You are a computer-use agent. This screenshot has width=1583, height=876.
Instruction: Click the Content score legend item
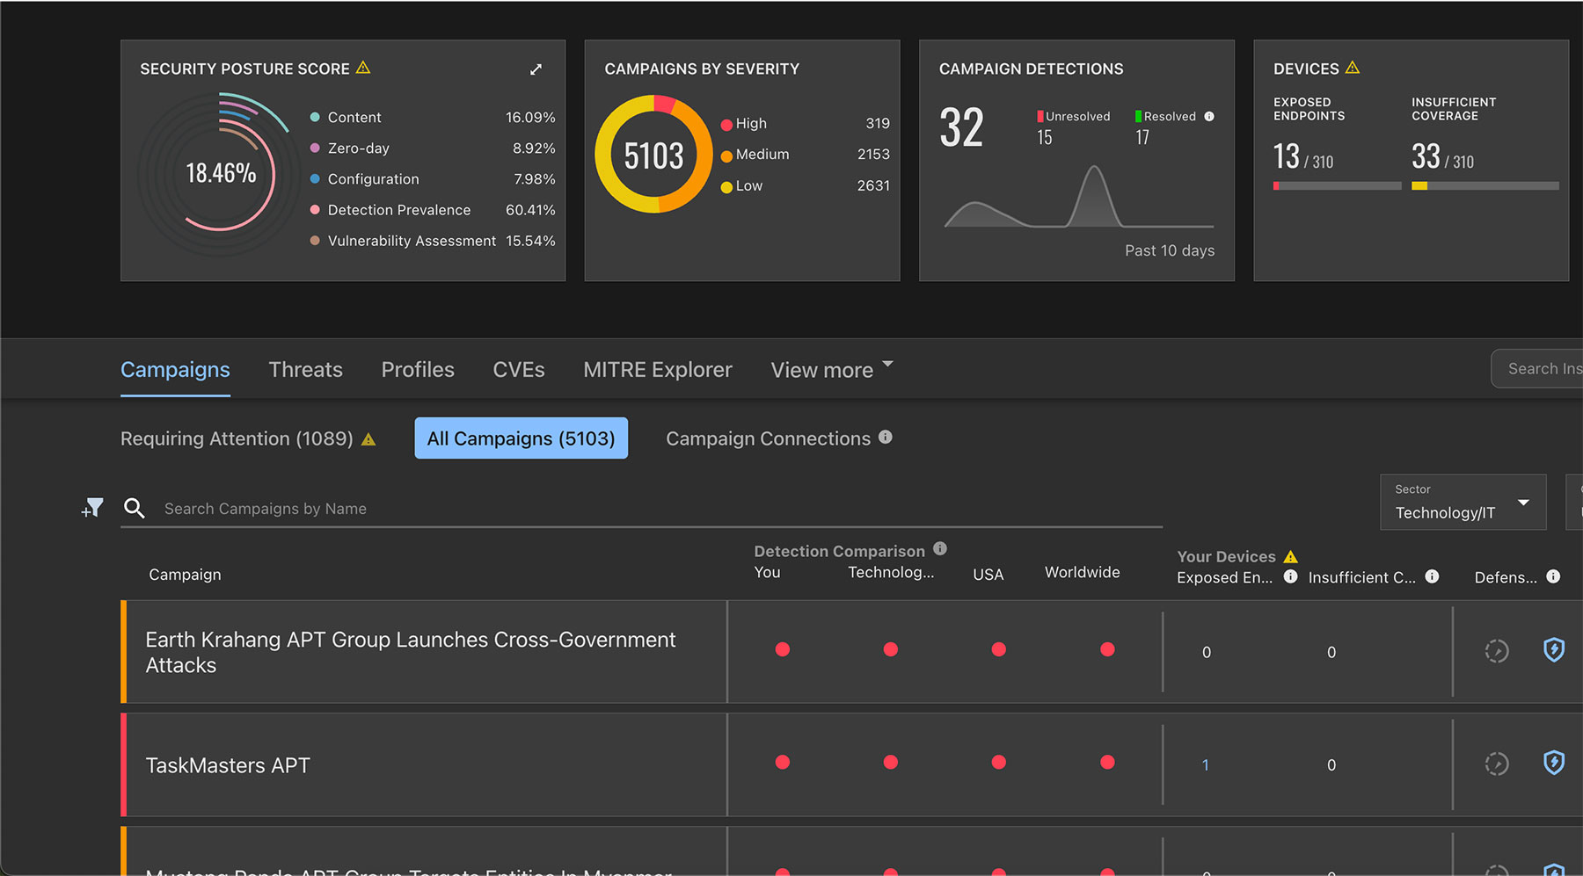433,118
